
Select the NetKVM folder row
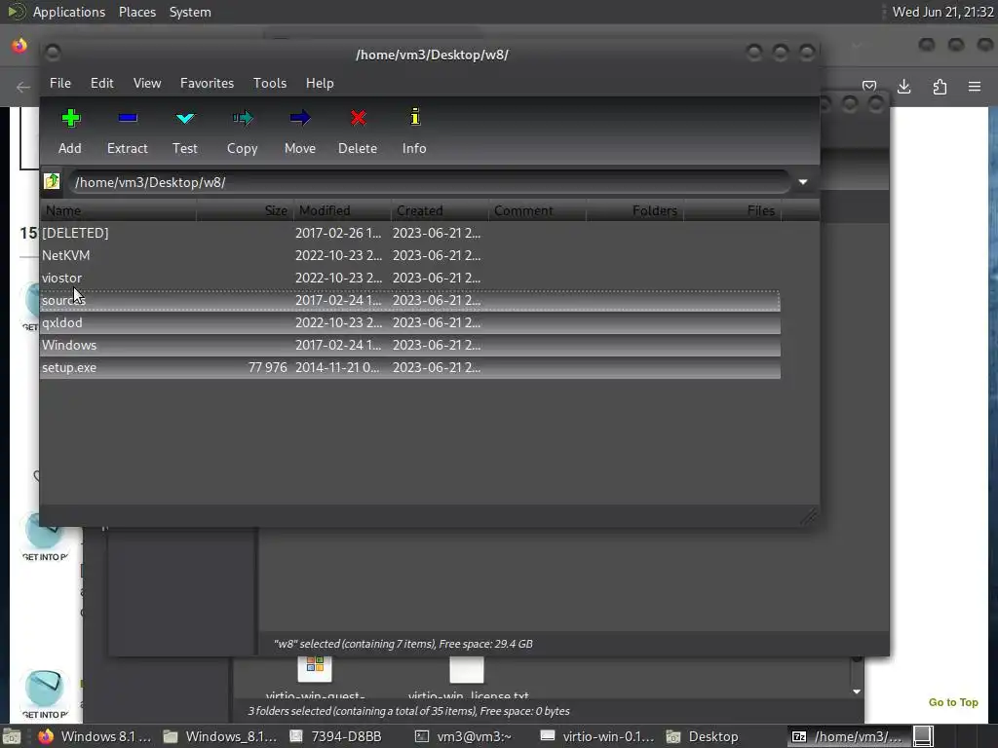[410, 256]
